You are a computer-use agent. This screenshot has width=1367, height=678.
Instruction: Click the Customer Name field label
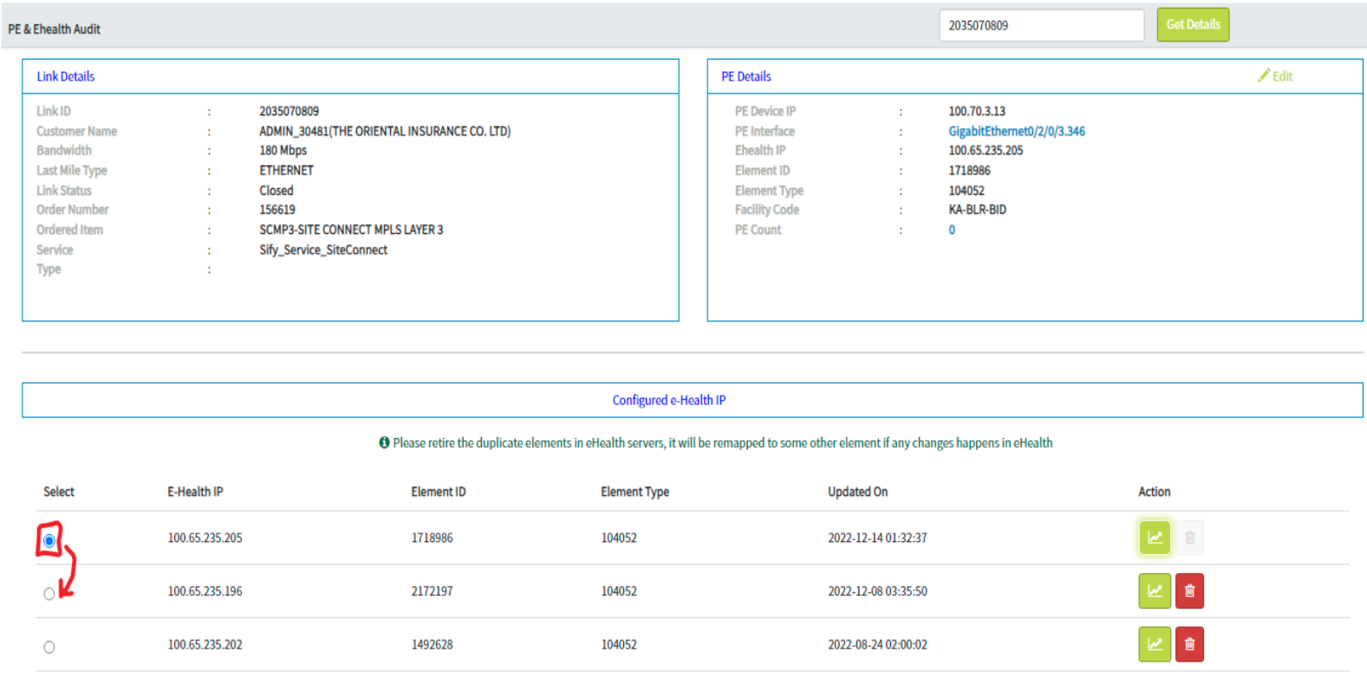(x=76, y=132)
